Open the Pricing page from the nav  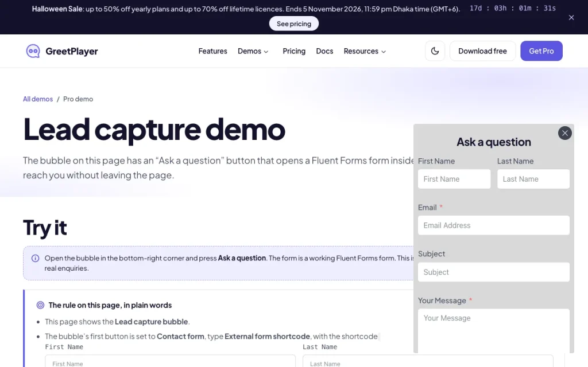(294, 51)
